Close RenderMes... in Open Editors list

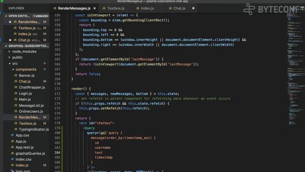10,22
